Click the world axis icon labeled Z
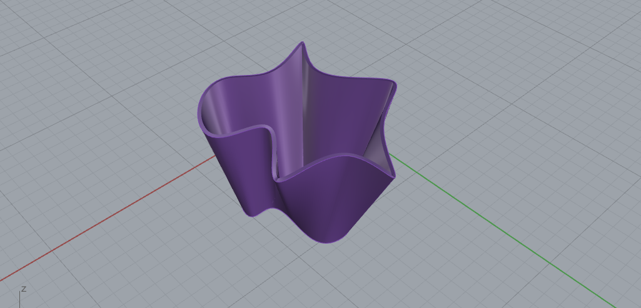 (23, 289)
